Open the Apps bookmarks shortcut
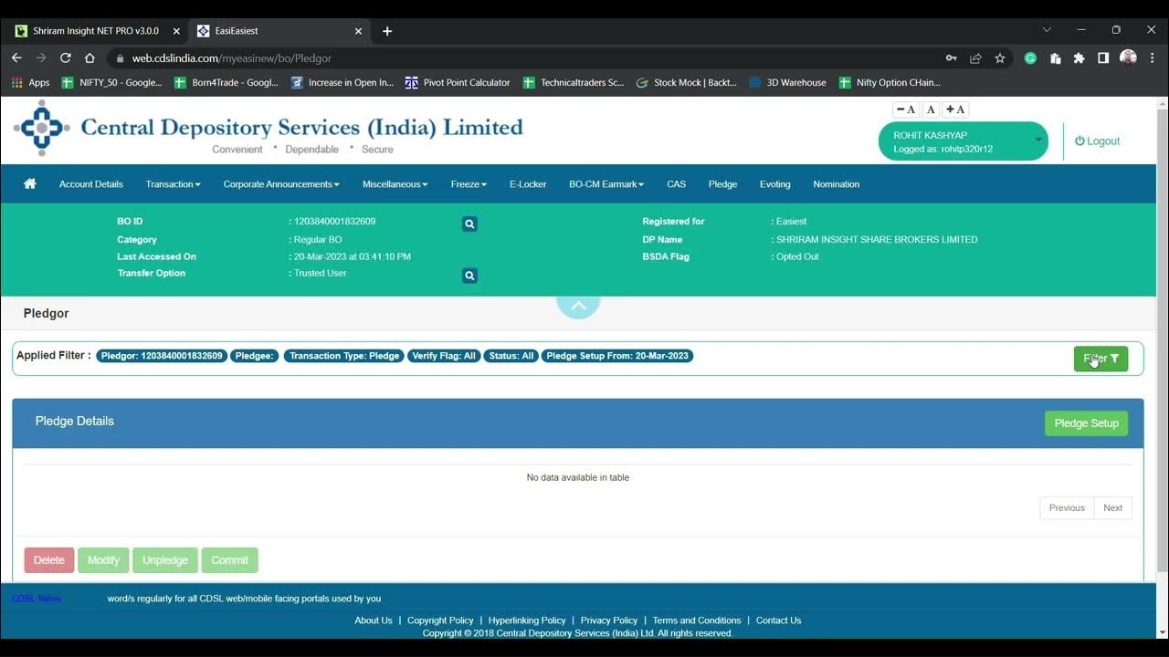Screen dimensions: 1169x657 [x=30, y=82]
